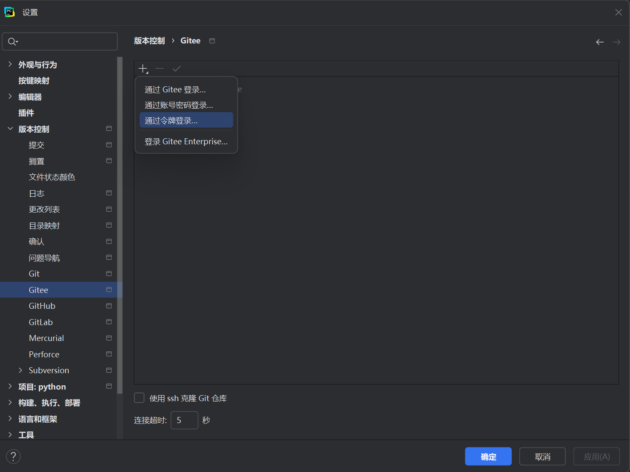
Task: Click the project icon beside GitHub row
Action: (x=109, y=306)
